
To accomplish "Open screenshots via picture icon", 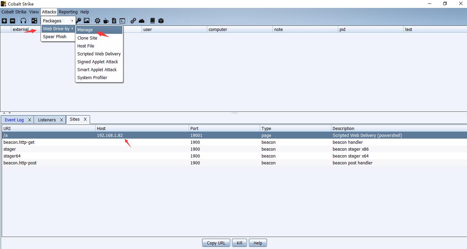I will pos(87,21).
